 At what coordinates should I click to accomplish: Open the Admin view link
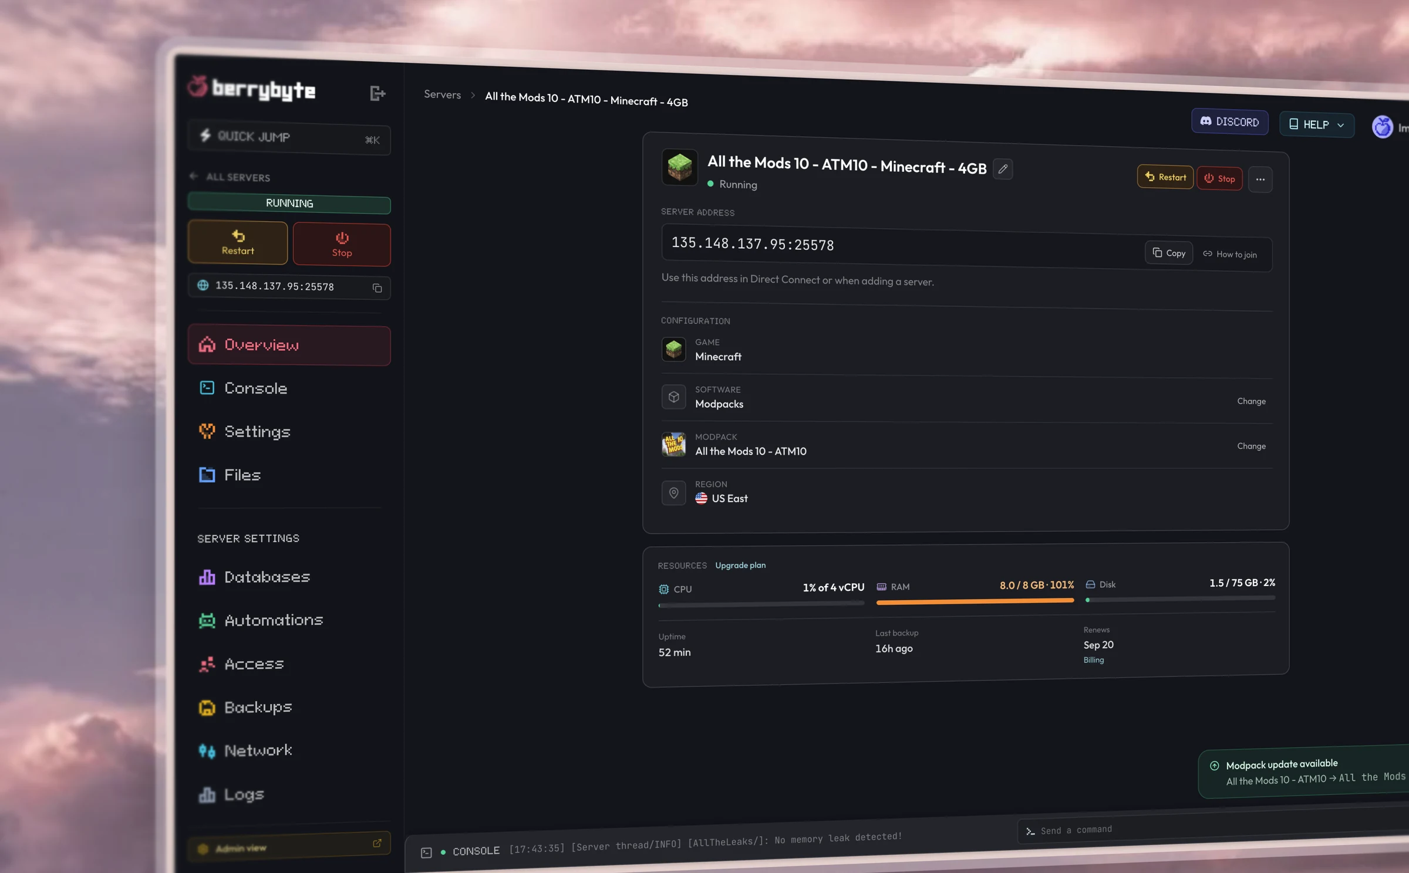coord(289,847)
